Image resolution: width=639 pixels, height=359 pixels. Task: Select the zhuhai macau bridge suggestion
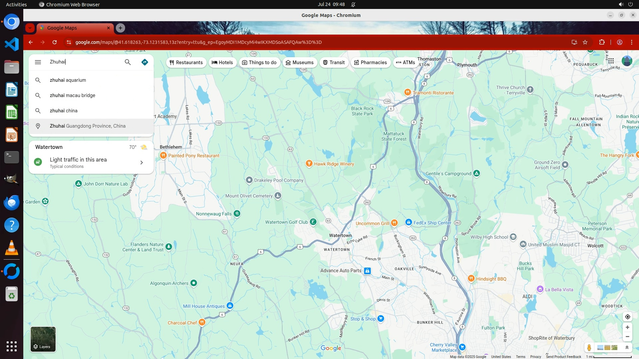point(73,95)
